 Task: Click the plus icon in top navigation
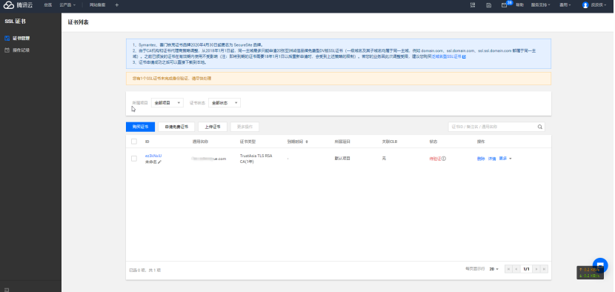tap(117, 5)
